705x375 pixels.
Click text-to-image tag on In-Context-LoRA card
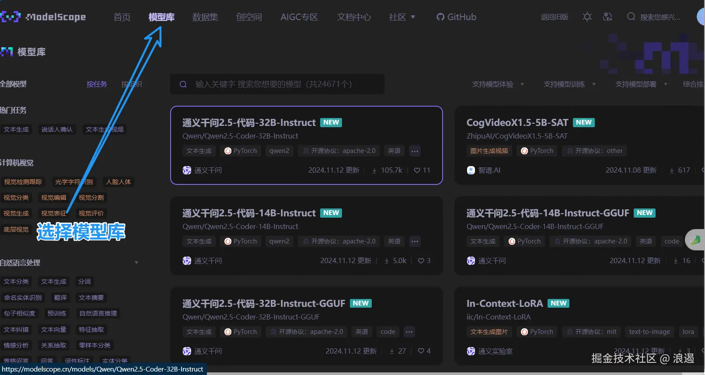pos(649,332)
